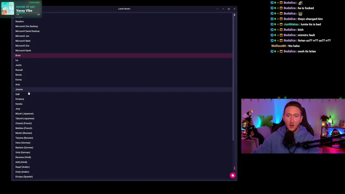Screen dimensions: 345x194
Task: Click JustMatuu username in chat
Action: pyautogui.click(x=291, y=24)
